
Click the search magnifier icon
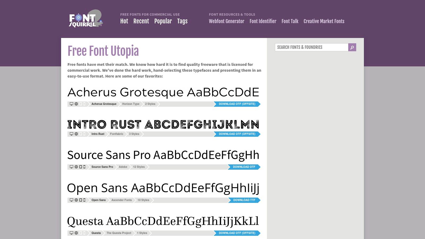click(x=352, y=47)
